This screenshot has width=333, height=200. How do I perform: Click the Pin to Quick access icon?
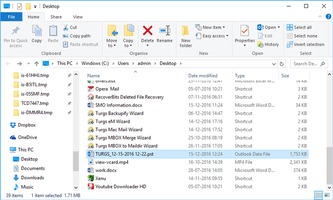(16, 31)
